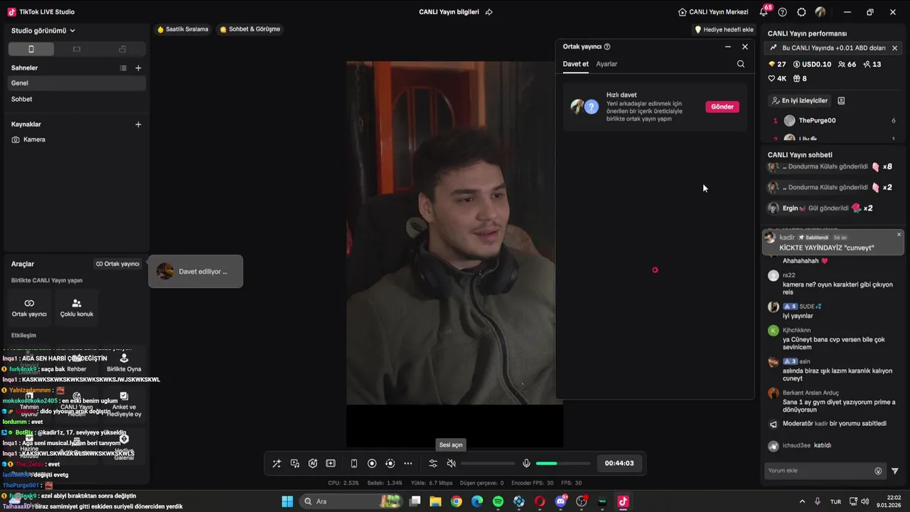Click the Yorum ekle comment field
910x512 pixels.
[818, 471]
